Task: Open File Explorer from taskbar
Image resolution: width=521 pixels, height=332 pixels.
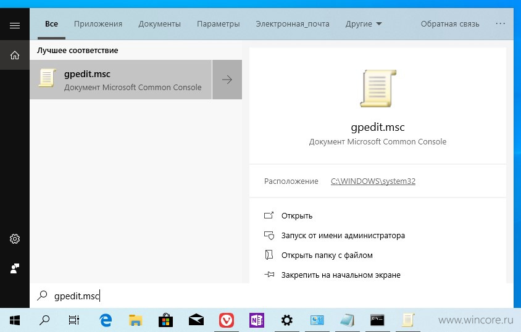Action: (x=135, y=320)
